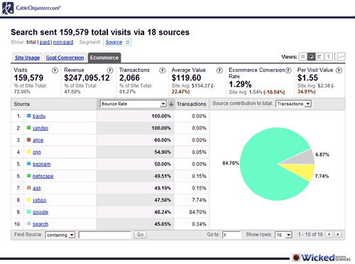Show only paid search traffic
This screenshot has width=355, height=264.
coord(45,42)
